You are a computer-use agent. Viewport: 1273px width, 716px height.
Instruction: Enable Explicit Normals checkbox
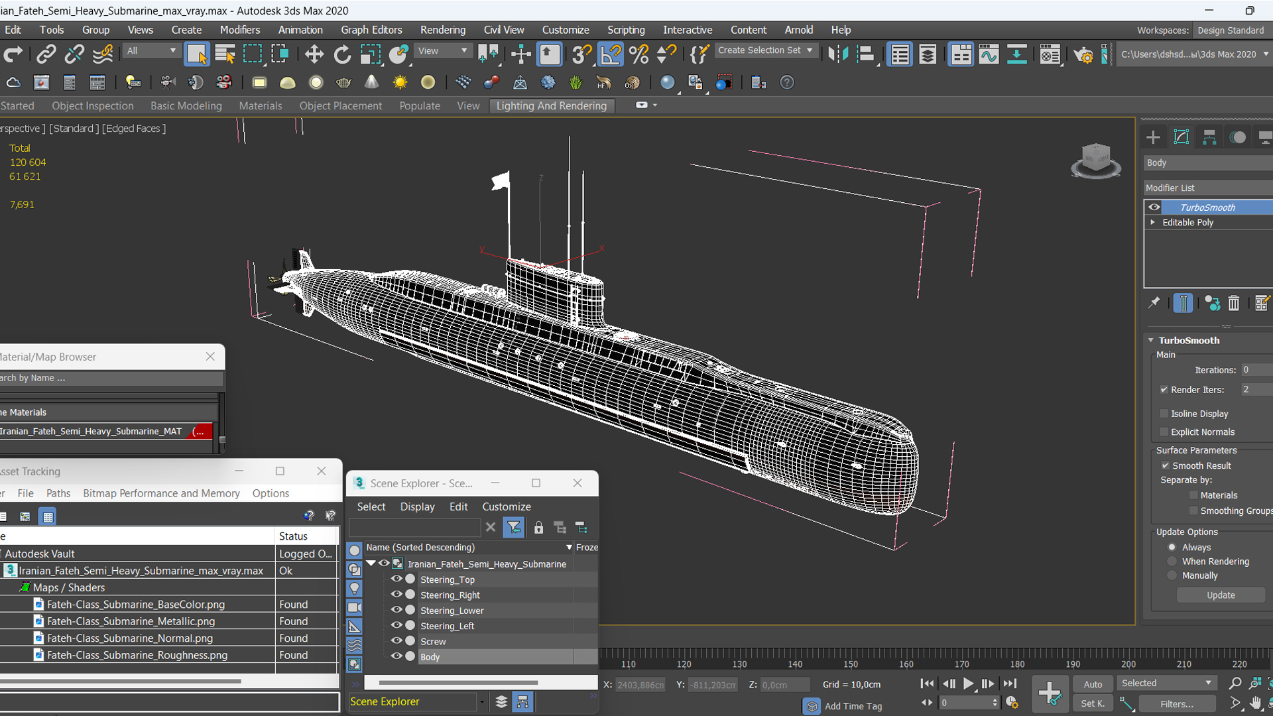1164,432
